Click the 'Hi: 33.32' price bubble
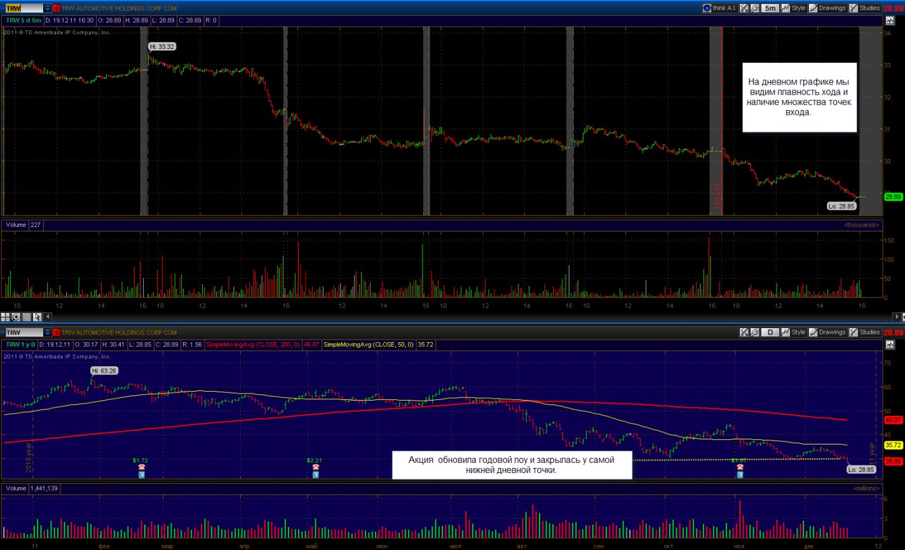 162,46
